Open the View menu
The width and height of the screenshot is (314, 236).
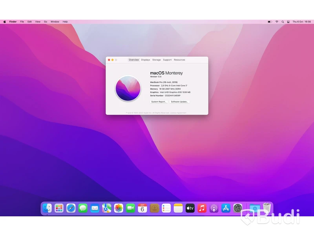point(38,22)
